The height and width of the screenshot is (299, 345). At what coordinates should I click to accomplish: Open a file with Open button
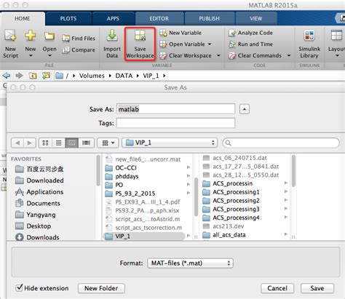coord(49,44)
